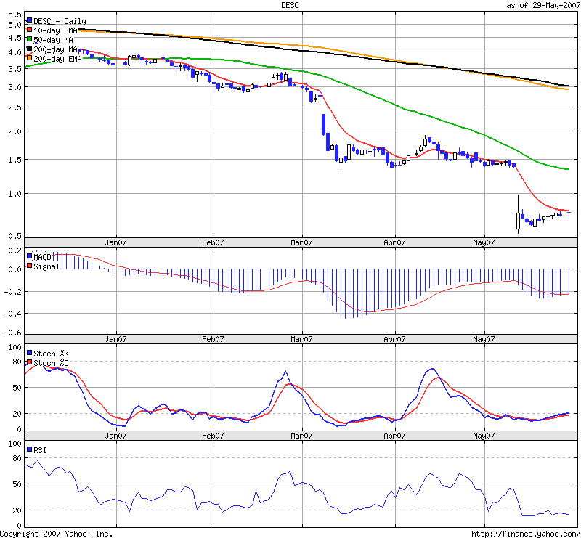Click the 'Signal' legend label
Image resolution: width=581 pixels, height=538 pixels.
[x=46, y=266]
